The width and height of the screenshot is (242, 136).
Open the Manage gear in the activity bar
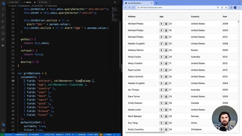[x=3, y=130]
